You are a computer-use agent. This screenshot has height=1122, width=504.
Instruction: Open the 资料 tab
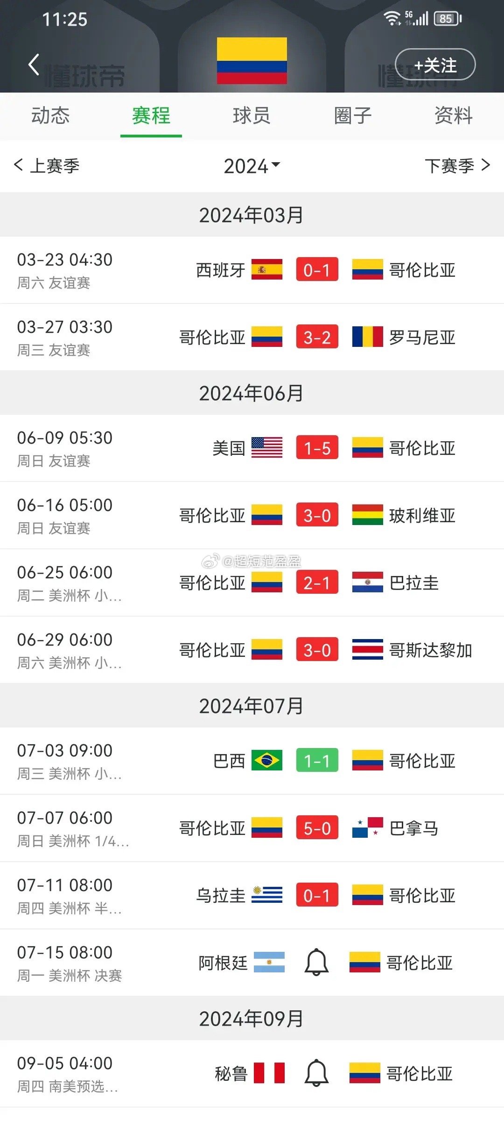pyautogui.click(x=453, y=115)
